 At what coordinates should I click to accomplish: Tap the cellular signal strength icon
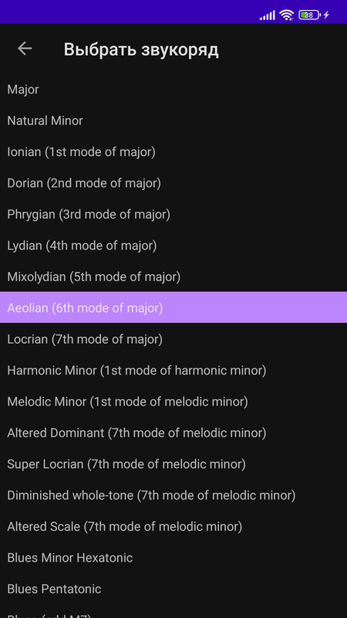[267, 15]
